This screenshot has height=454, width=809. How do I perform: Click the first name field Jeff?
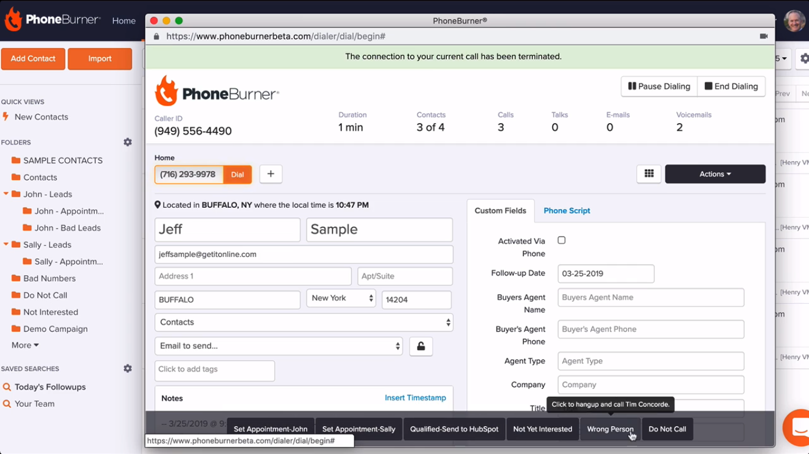coord(228,230)
